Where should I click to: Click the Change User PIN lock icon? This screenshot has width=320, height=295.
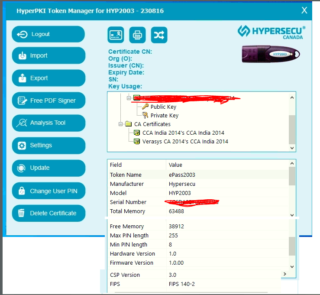tap(22, 191)
